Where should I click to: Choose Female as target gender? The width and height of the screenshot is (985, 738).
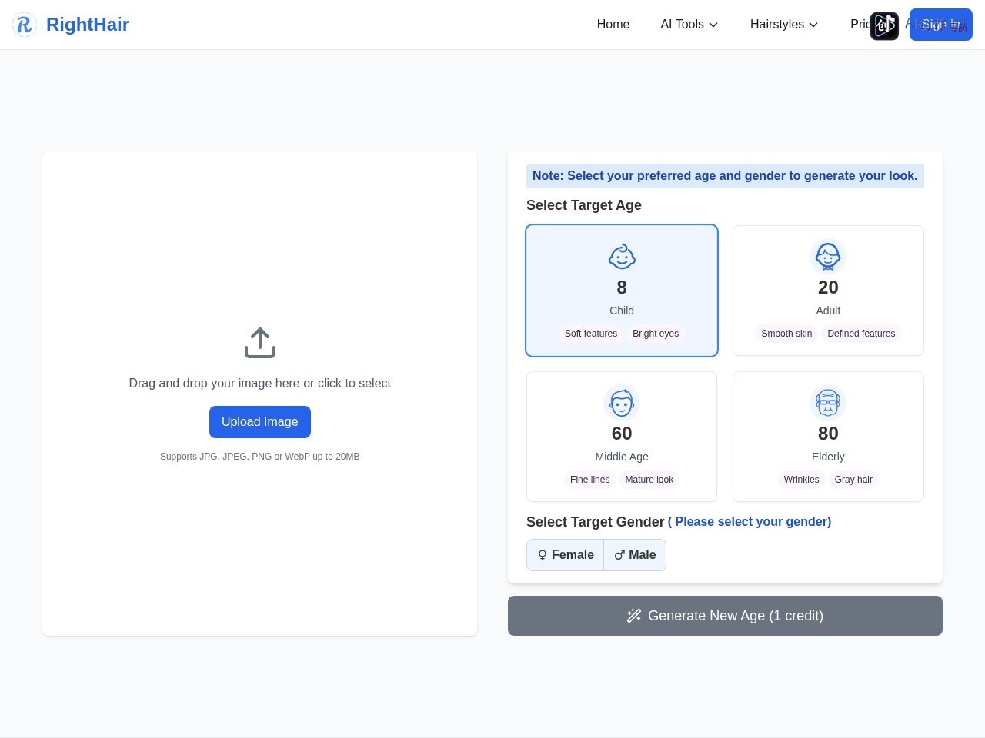(x=566, y=555)
